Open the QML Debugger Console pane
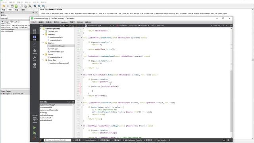The width and height of the screenshot is (254, 143). [132, 140]
